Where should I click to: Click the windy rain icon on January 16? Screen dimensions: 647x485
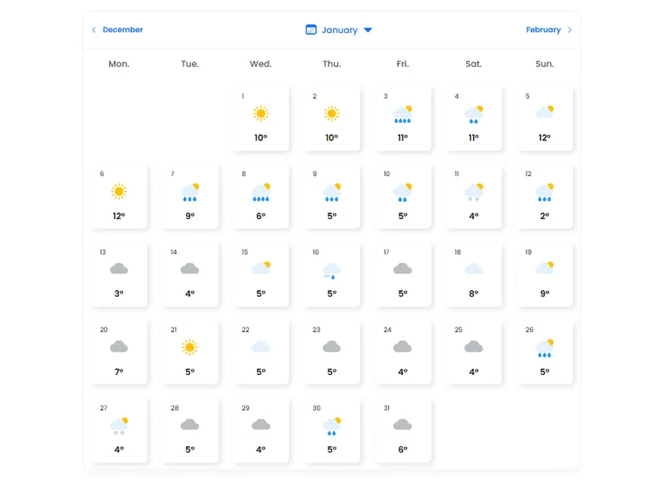[x=332, y=271]
